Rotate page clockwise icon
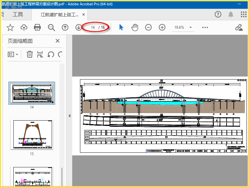 pyautogui.click(x=60, y=54)
